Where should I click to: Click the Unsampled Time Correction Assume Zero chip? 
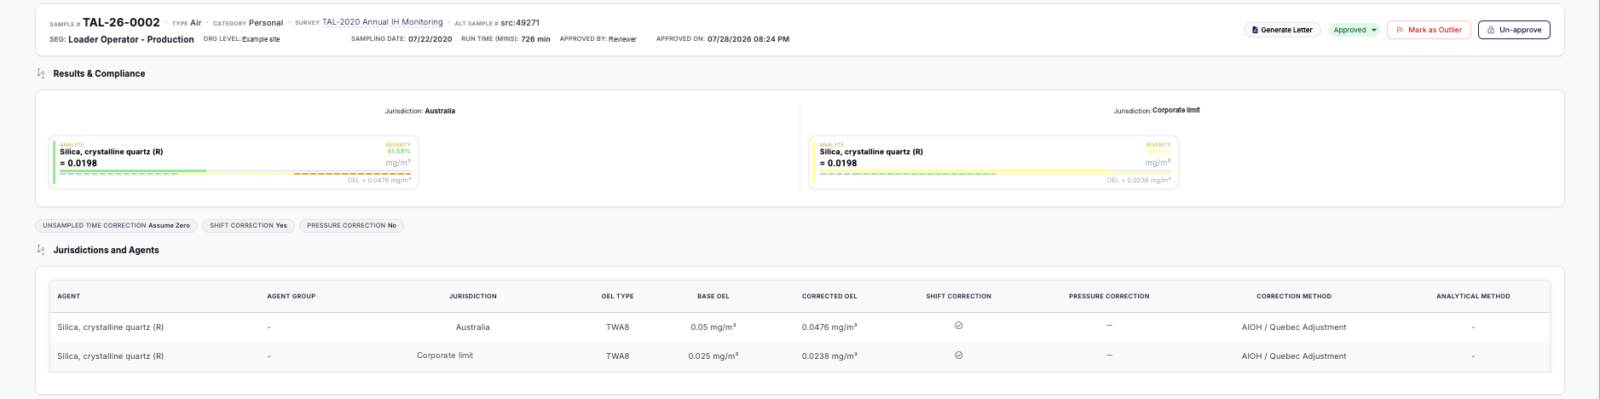point(117,226)
